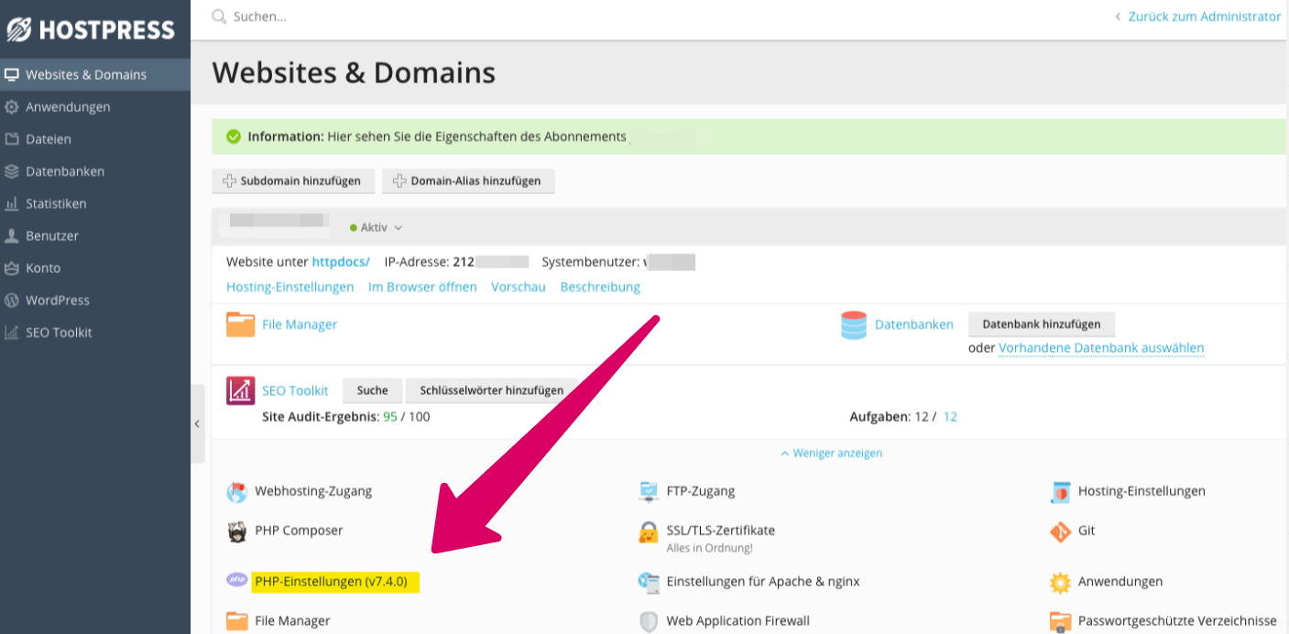Open FTP-Zugang link
The height and width of the screenshot is (634, 1289).
(701, 491)
